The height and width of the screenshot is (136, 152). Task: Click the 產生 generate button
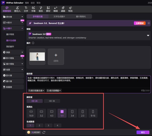(x=143, y=132)
